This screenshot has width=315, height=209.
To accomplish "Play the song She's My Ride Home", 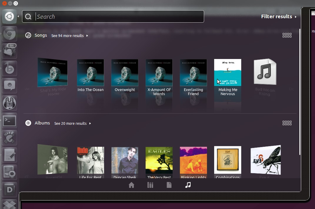I will click(x=53, y=77).
